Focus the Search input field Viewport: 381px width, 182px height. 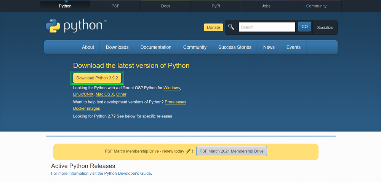pyautogui.click(x=267, y=27)
